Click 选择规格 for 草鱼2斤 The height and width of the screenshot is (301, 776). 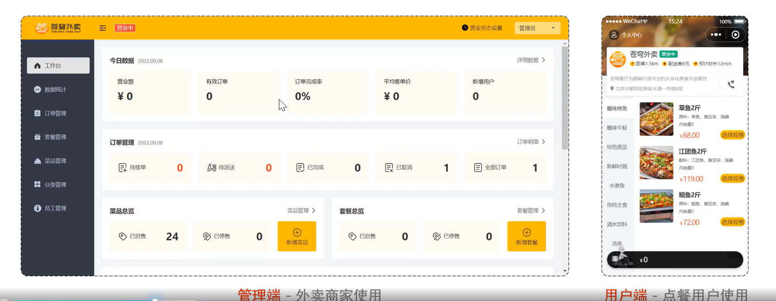tap(732, 135)
